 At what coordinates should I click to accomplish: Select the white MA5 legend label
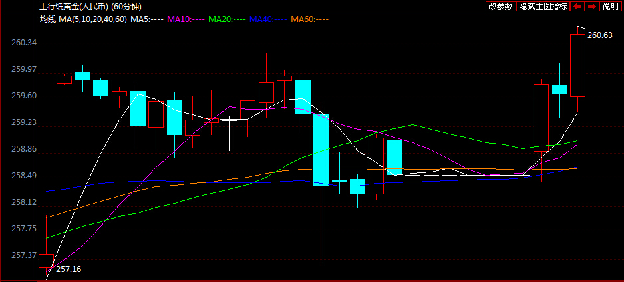click(147, 19)
